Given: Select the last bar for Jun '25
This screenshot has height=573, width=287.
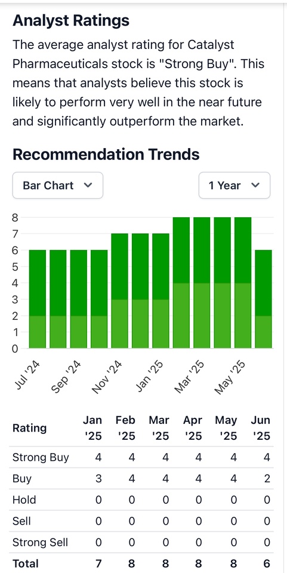Looking at the screenshot, I should (x=263, y=299).
